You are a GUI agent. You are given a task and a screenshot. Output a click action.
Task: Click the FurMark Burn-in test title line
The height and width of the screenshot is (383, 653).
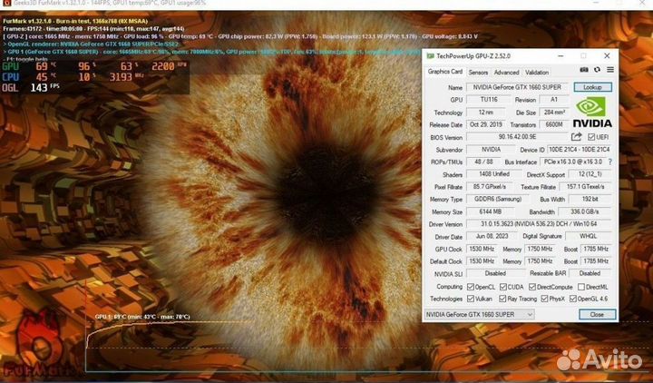[x=75, y=21]
